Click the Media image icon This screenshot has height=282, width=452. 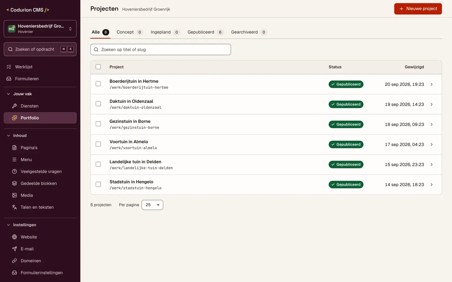click(x=14, y=195)
